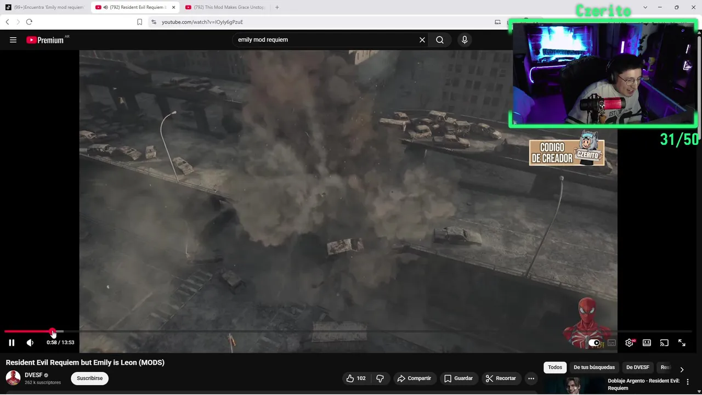The image size is (702, 395).
Task: Click the red progress scrubber handle
Action: click(x=53, y=331)
